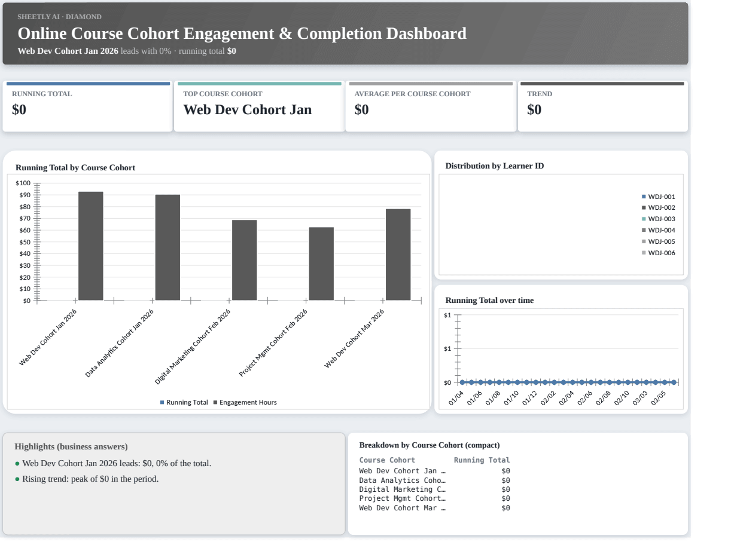Click the Engagement Hours legend entry
This screenshot has width=734, height=551.
pos(245,402)
